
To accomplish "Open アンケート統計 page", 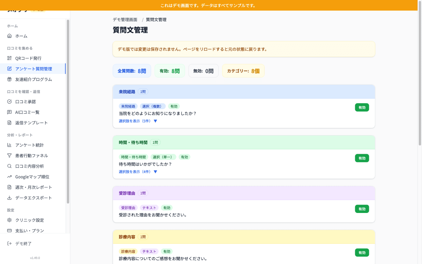I will pos(33,145).
